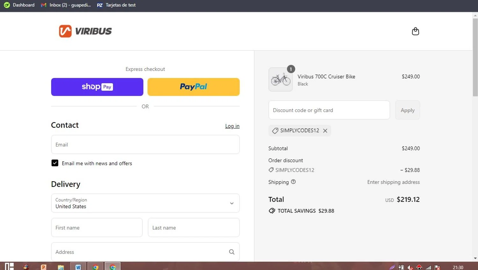Open PowerPoint from the taskbar
This screenshot has width=478, height=270.
44,267
